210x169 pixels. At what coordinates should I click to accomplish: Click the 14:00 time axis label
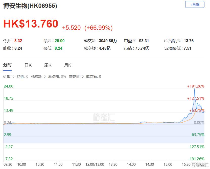[x=131, y=164]
